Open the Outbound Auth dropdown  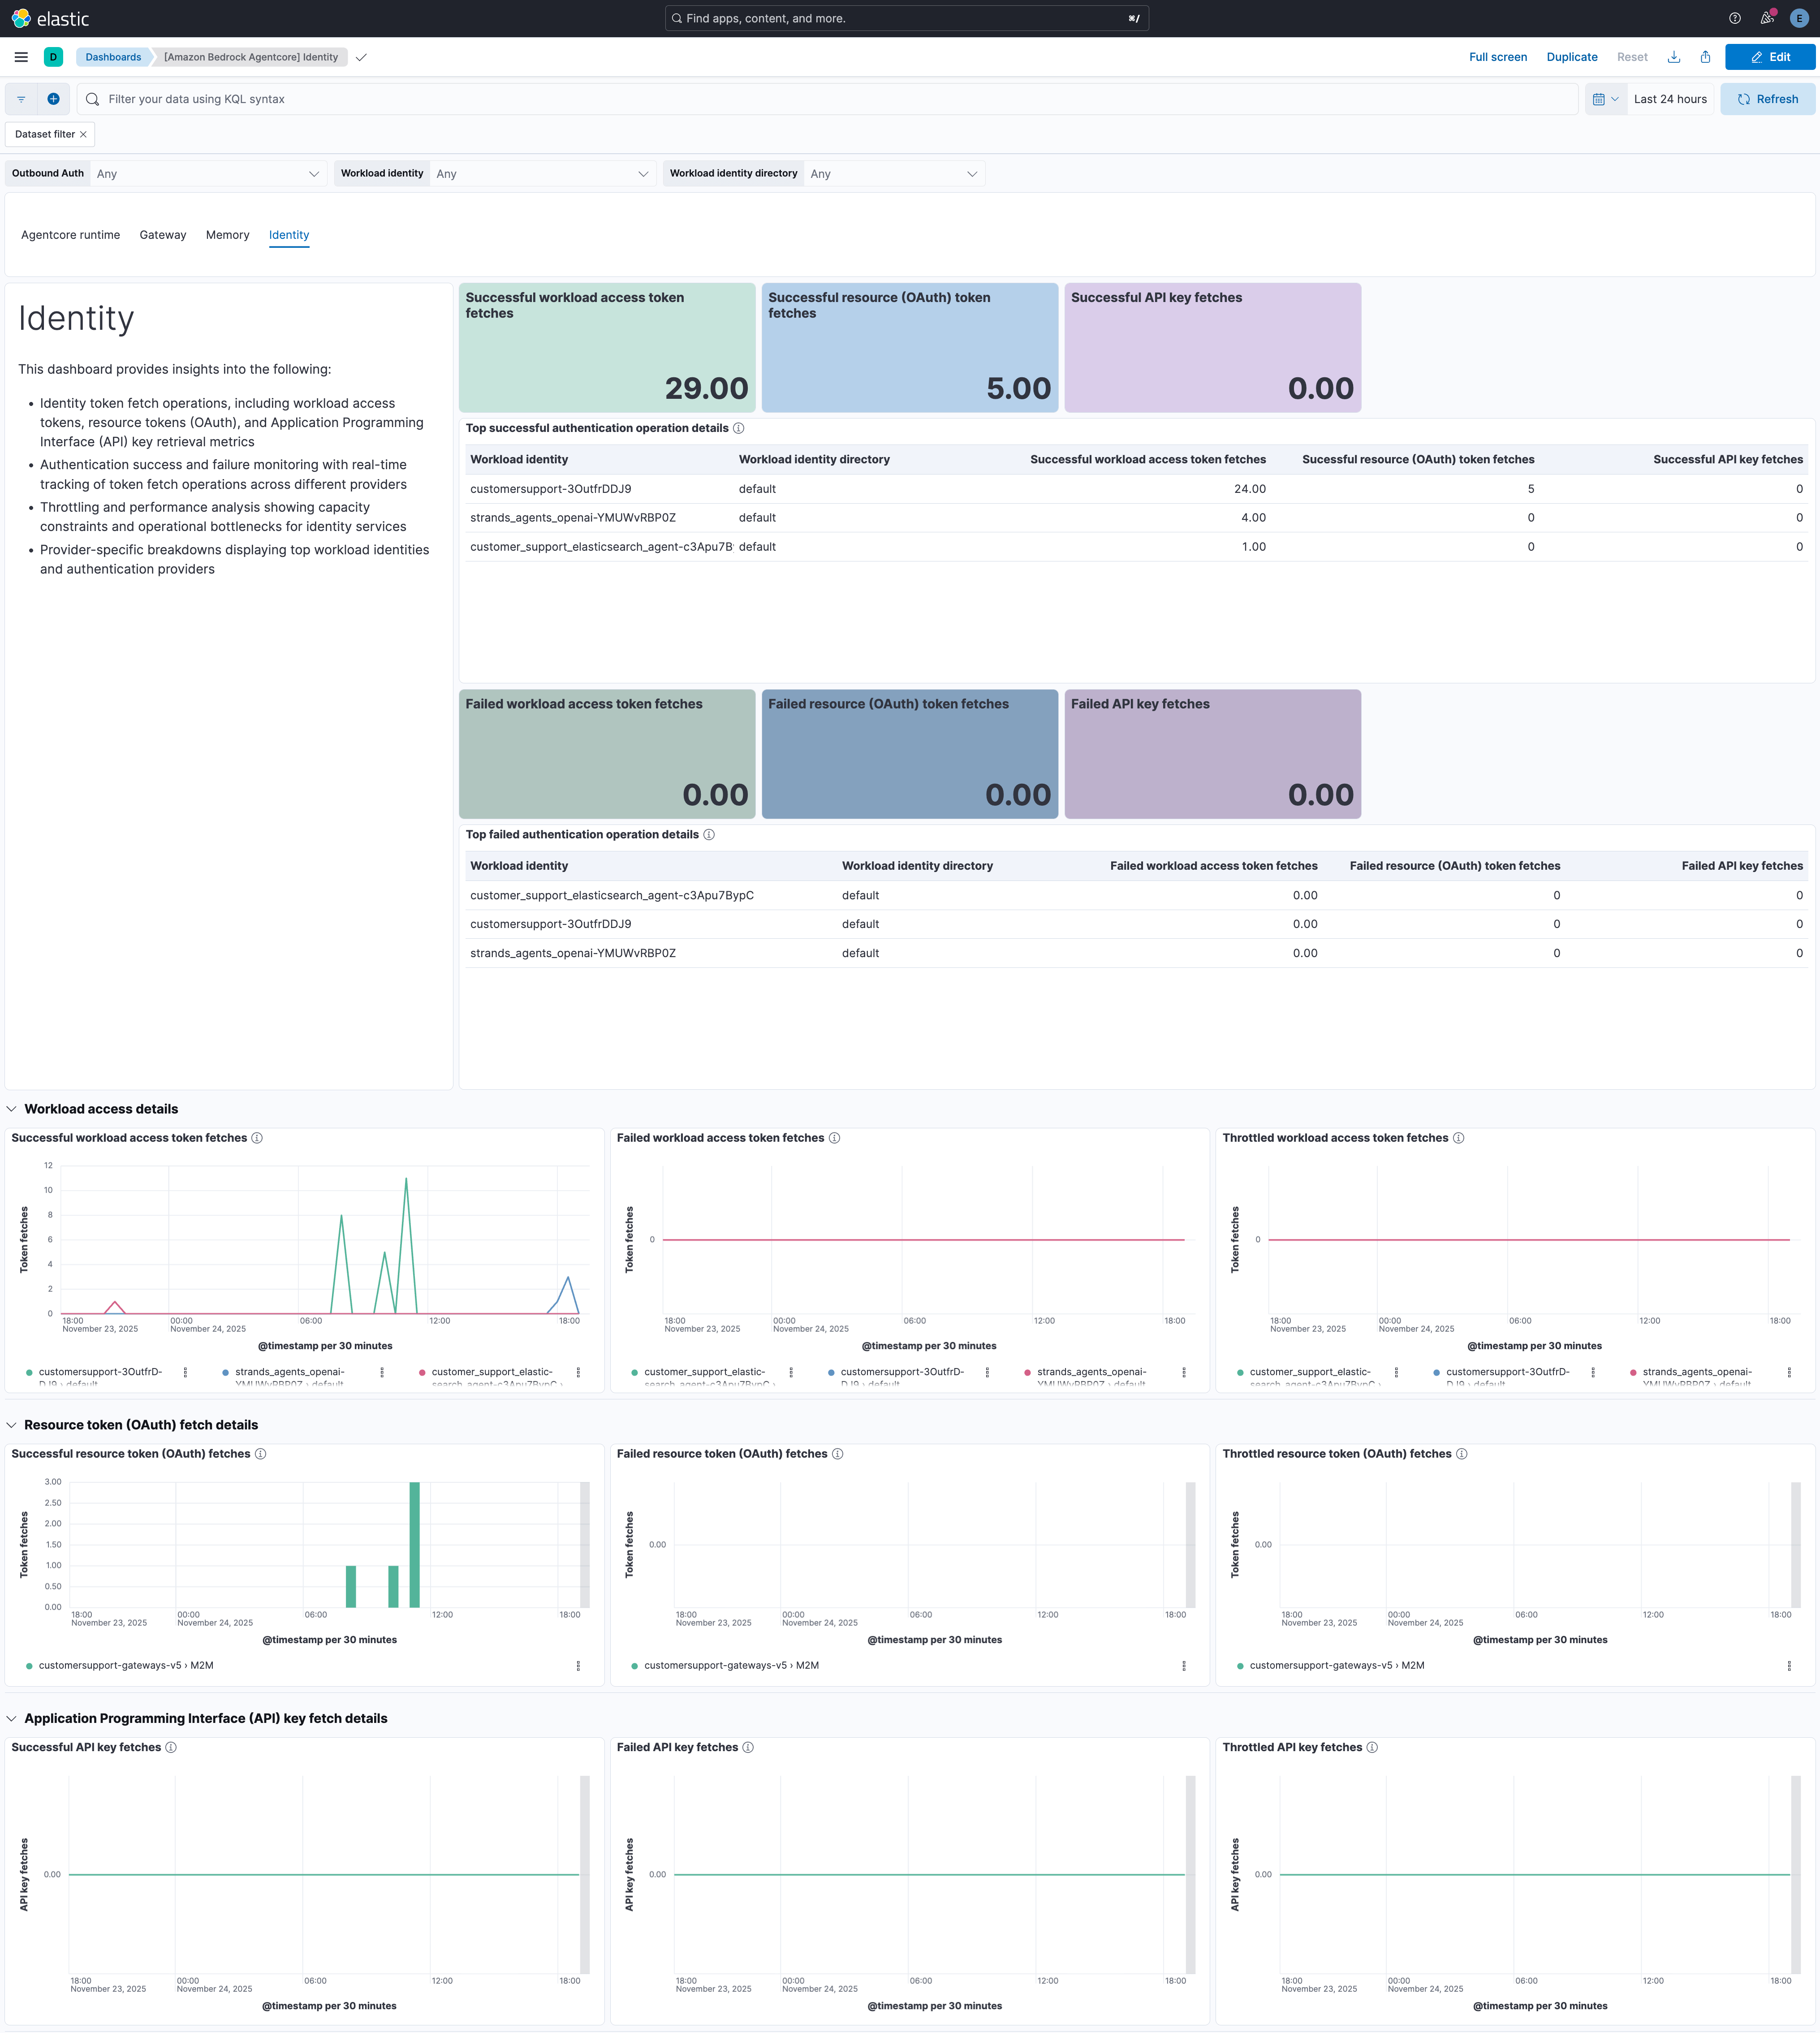tap(208, 174)
